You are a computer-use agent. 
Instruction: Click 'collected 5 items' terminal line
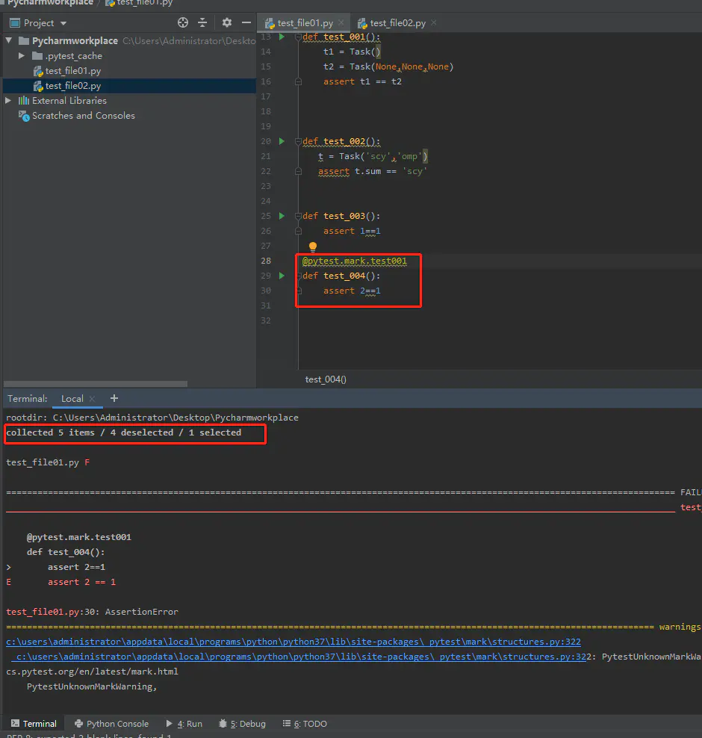(123, 432)
